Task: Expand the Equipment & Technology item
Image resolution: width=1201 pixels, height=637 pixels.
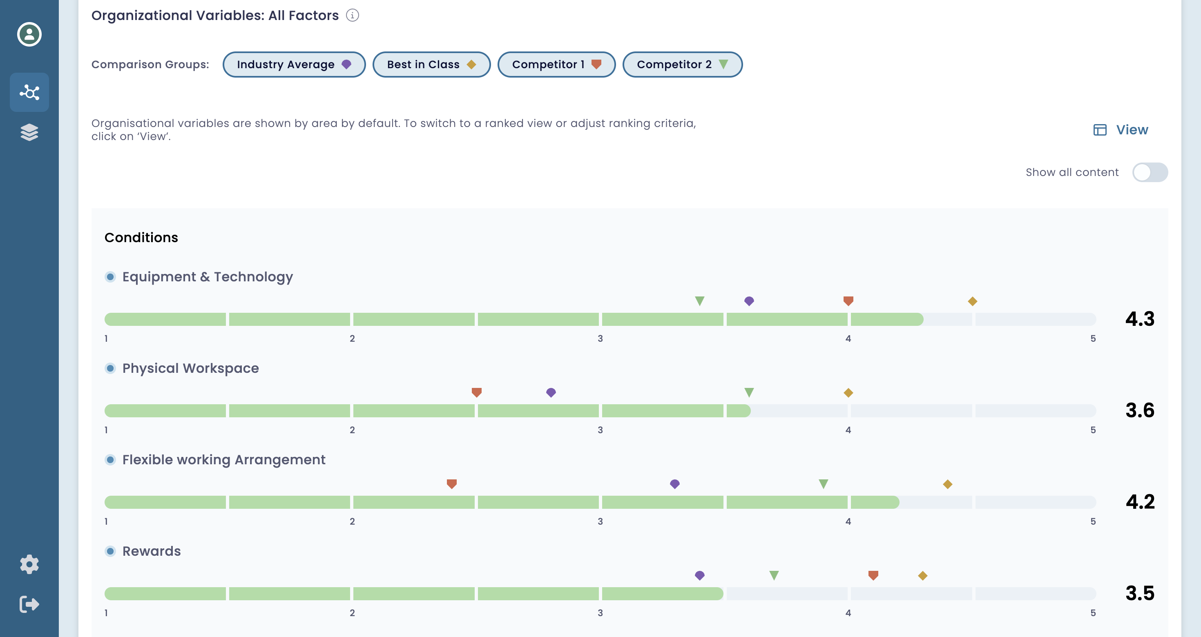Action: 207,277
